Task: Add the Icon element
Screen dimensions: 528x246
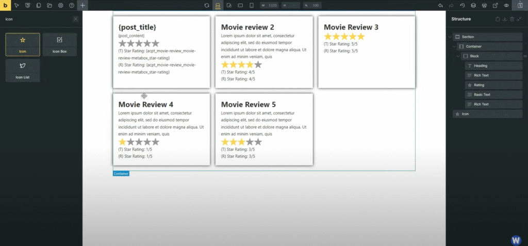Action: [x=23, y=44]
